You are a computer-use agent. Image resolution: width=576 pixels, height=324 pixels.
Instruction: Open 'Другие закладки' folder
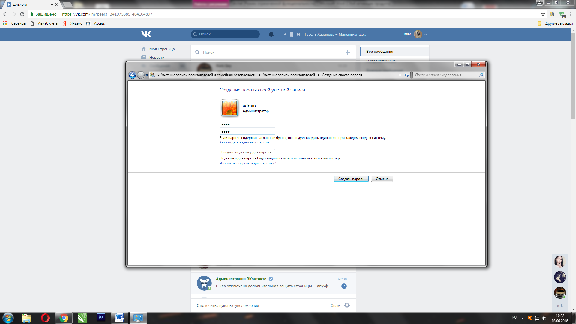555,23
